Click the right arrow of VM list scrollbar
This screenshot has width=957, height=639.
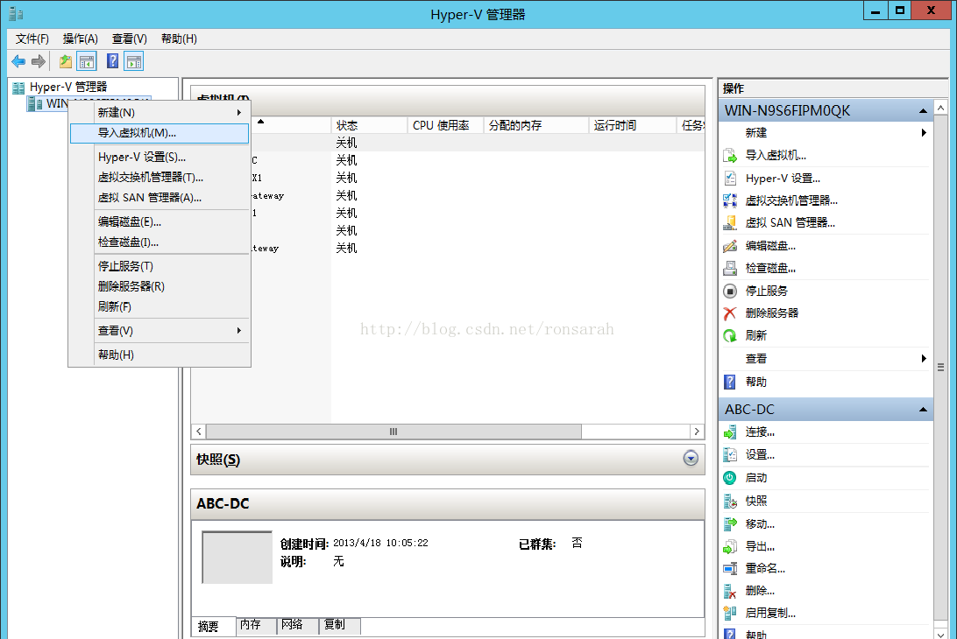[697, 431]
